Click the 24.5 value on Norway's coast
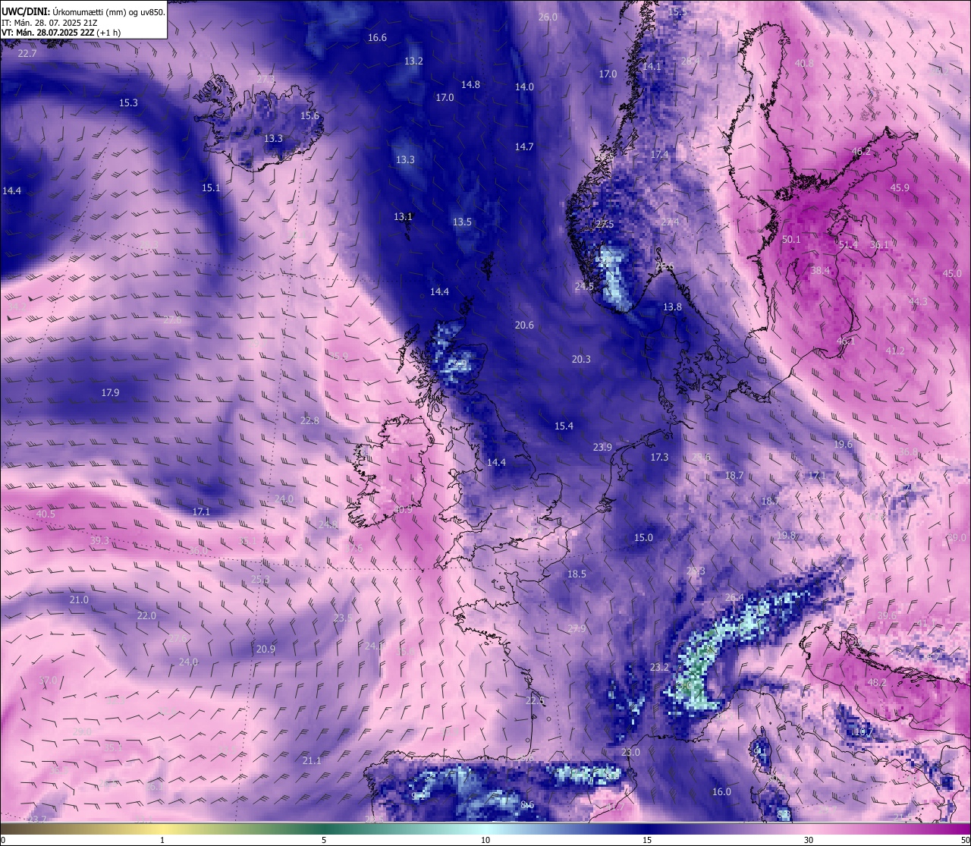 (x=584, y=286)
